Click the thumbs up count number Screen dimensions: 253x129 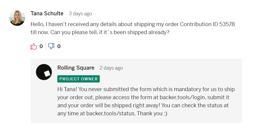[41, 46]
